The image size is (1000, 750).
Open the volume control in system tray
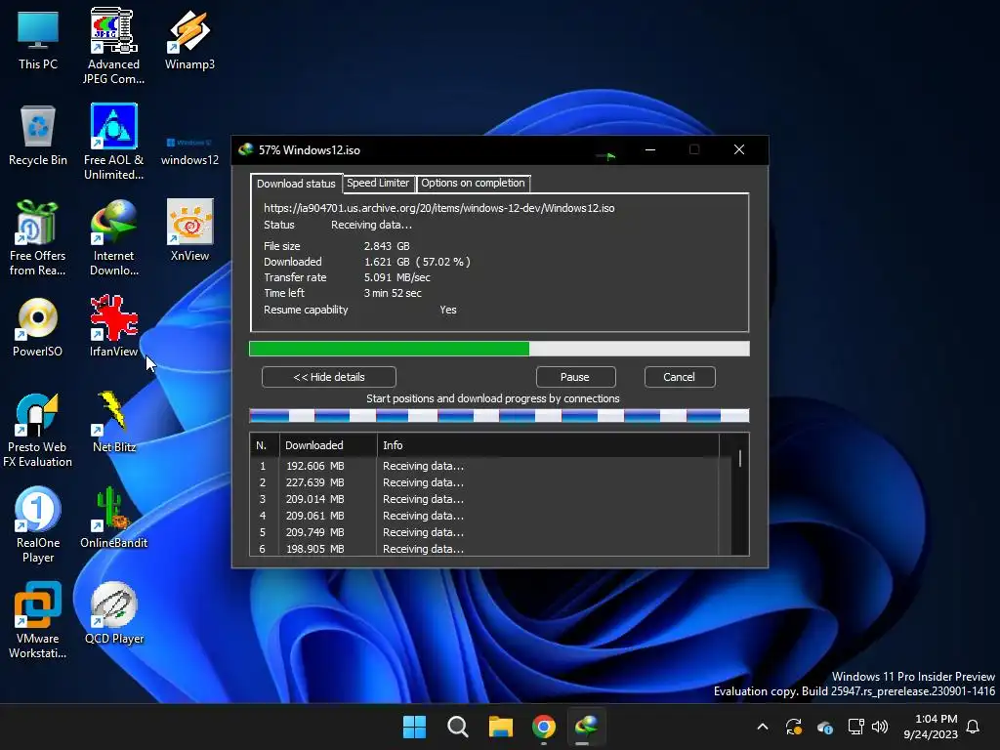pyautogui.click(x=880, y=727)
